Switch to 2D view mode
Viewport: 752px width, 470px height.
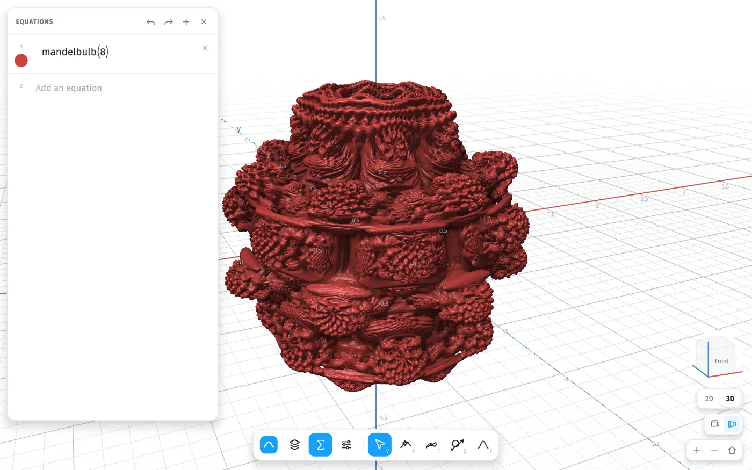pos(709,399)
